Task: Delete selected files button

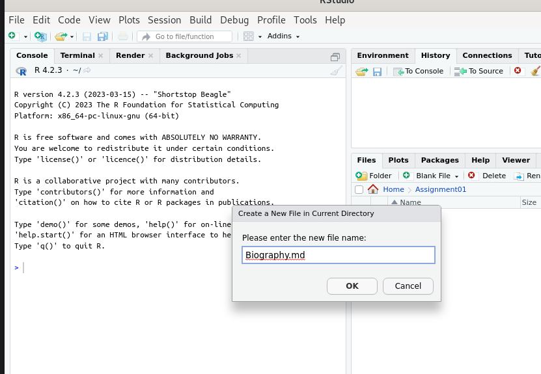Action: [x=487, y=176]
